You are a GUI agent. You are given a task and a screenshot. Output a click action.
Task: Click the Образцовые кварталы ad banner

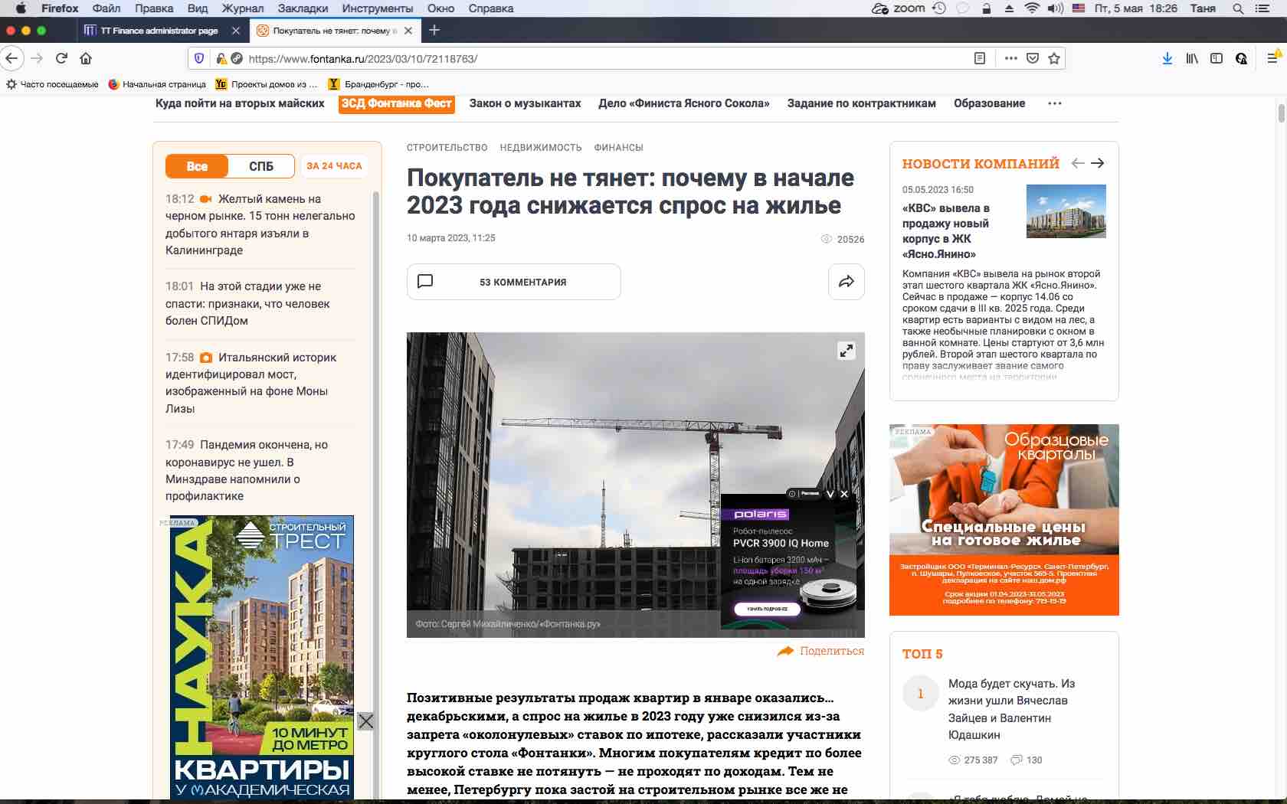coord(1004,520)
